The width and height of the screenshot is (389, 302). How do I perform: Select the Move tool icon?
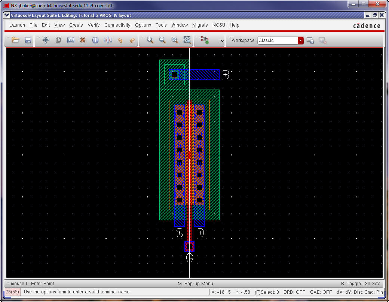(x=46, y=40)
